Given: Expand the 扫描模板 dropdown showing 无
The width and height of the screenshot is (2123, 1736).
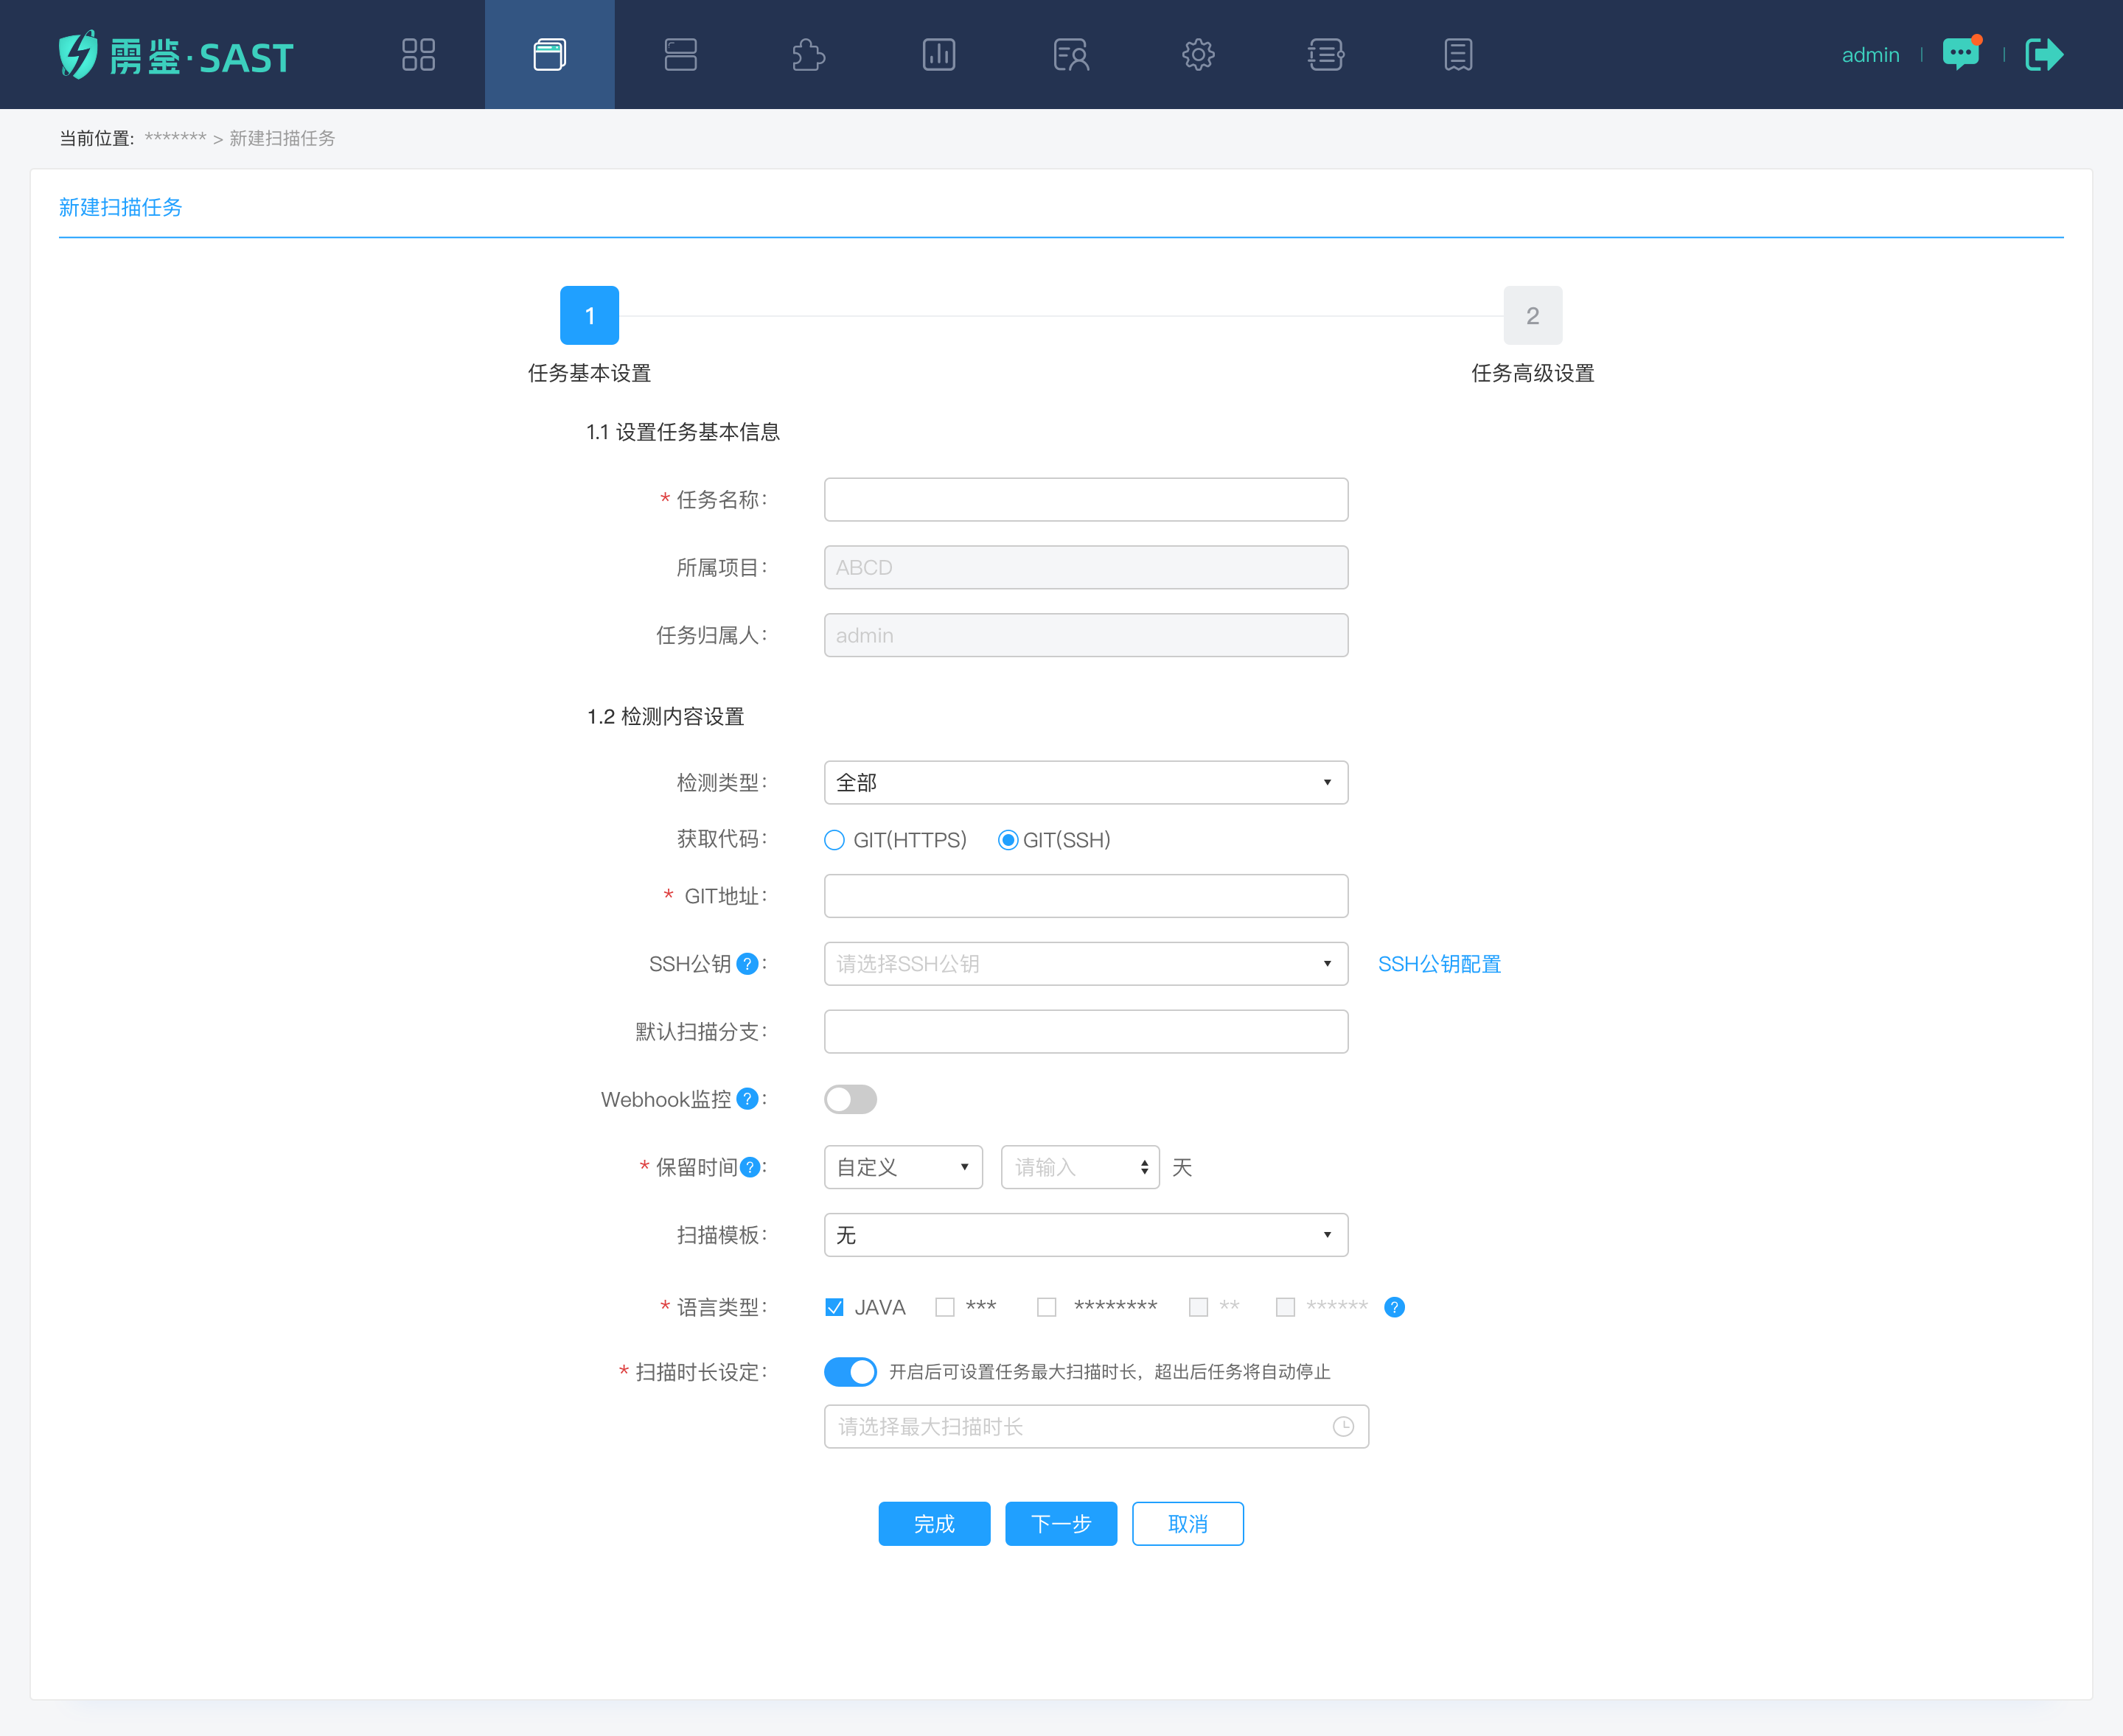Looking at the screenshot, I should 1086,1235.
